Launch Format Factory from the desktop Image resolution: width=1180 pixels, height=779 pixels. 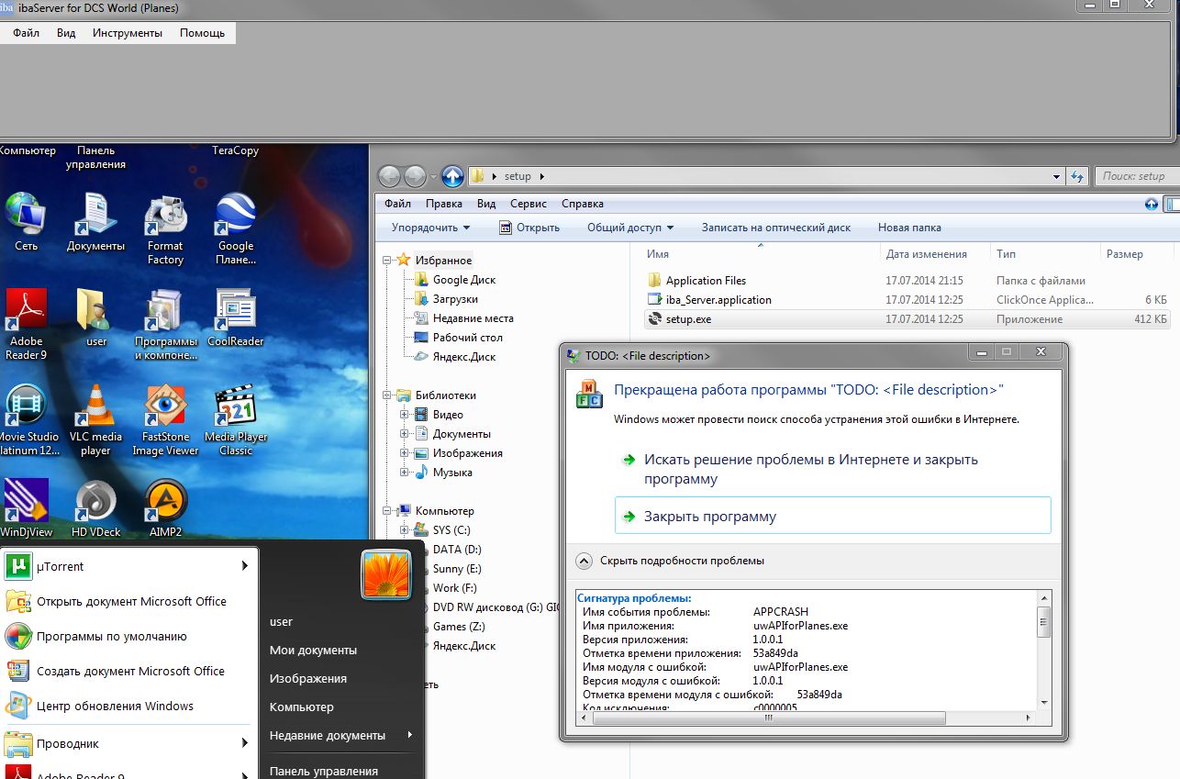click(x=165, y=228)
